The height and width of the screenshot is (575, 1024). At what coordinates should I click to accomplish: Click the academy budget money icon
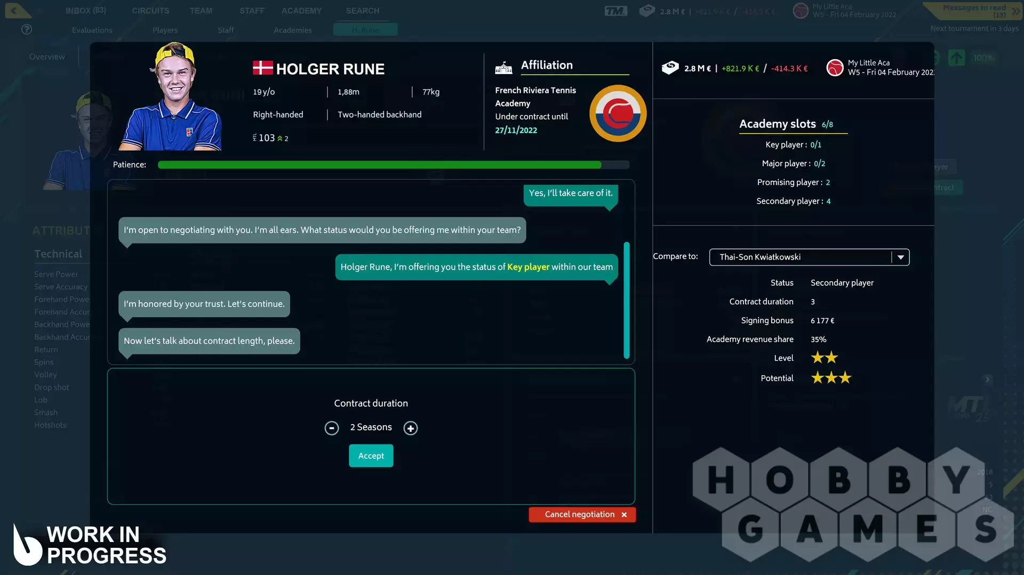point(670,68)
